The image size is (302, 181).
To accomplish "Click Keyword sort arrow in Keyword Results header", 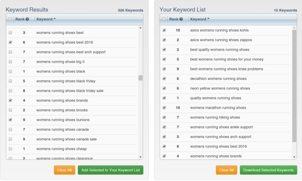I will 55,19.
